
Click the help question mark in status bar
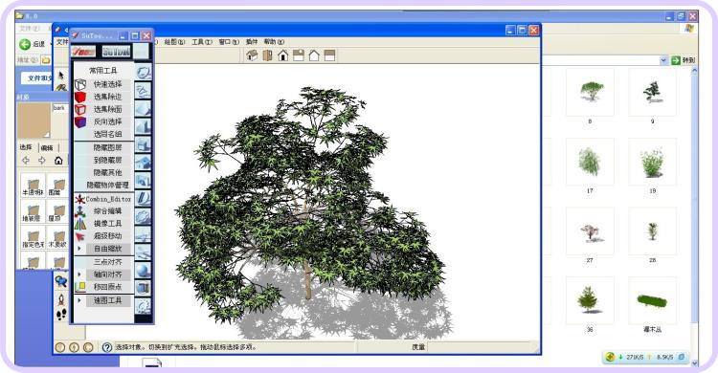[x=106, y=347]
